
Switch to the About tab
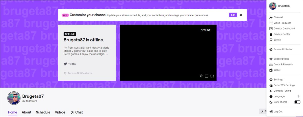click(27, 112)
